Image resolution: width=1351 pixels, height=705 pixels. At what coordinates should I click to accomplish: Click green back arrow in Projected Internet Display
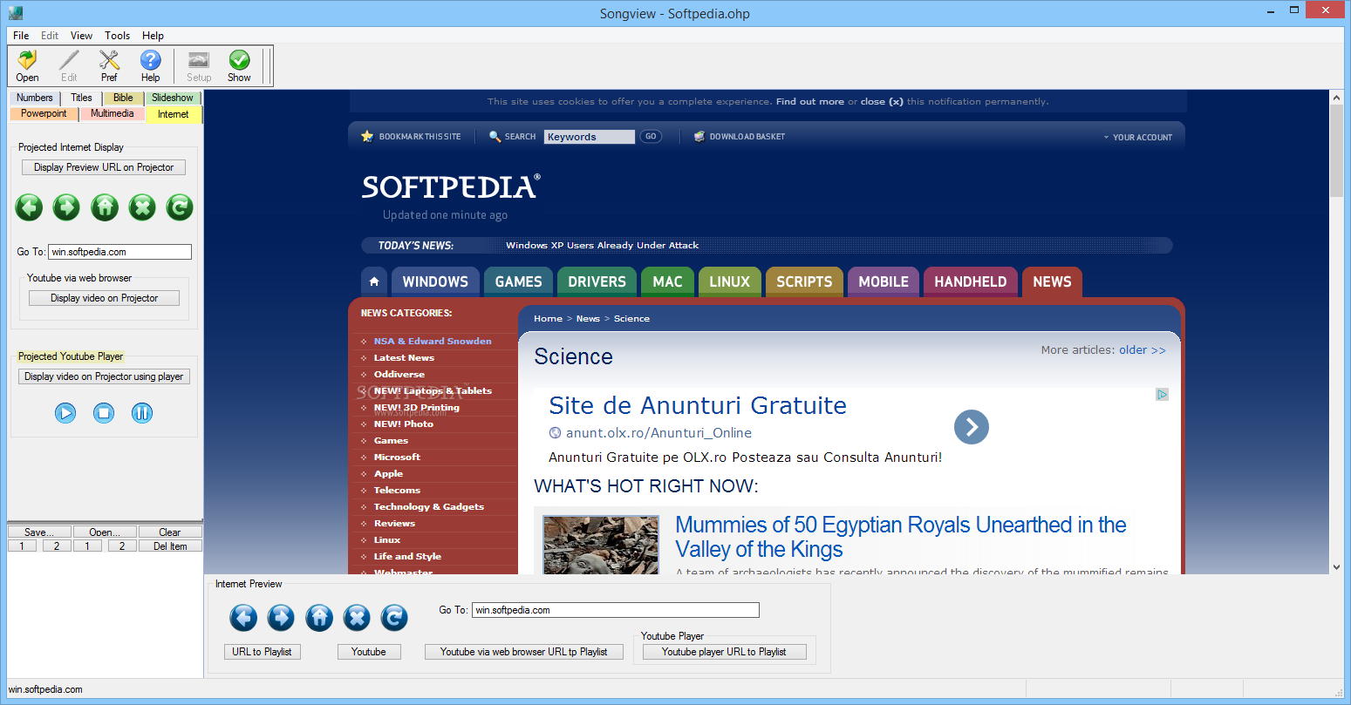click(29, 207)
